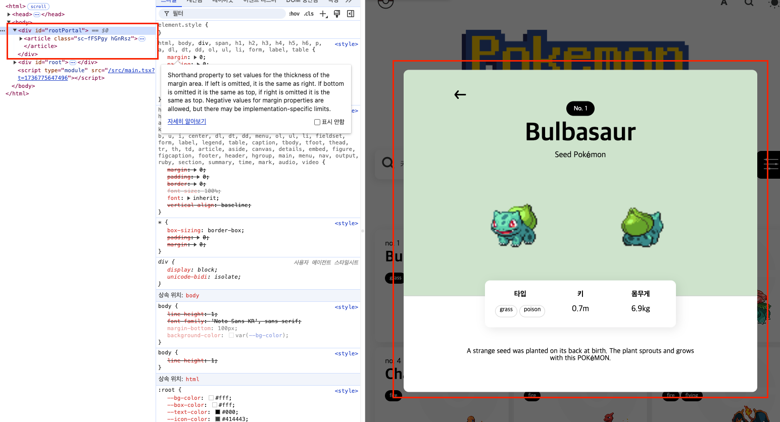This screenshot has height=422, width=780.
Task: Check the 표시 안함 checkbox in tooltip
Action: coord(317,122)
